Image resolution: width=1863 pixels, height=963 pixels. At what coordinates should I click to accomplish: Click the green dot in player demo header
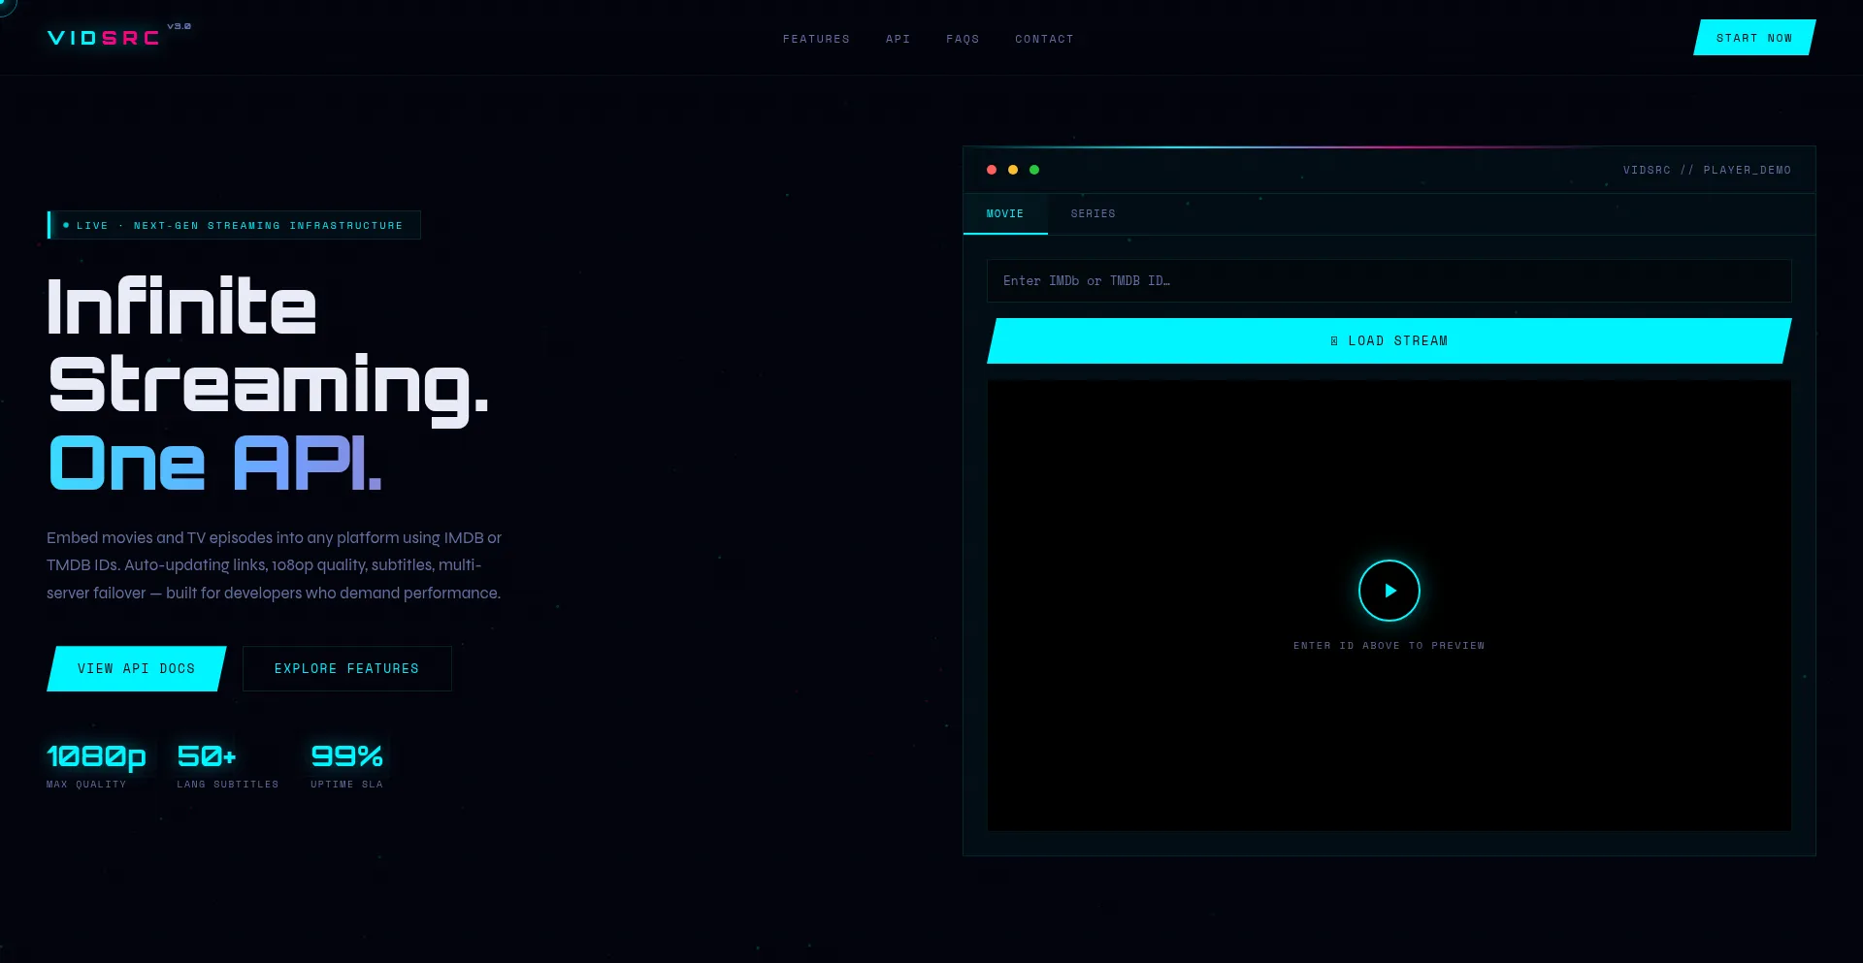click(x=1034, y=170)
